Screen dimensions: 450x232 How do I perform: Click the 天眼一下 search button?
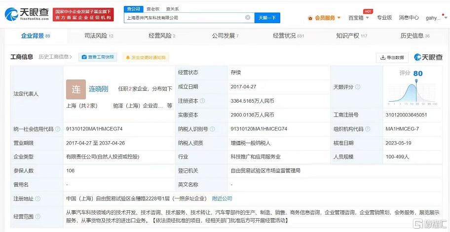(267, 18)
